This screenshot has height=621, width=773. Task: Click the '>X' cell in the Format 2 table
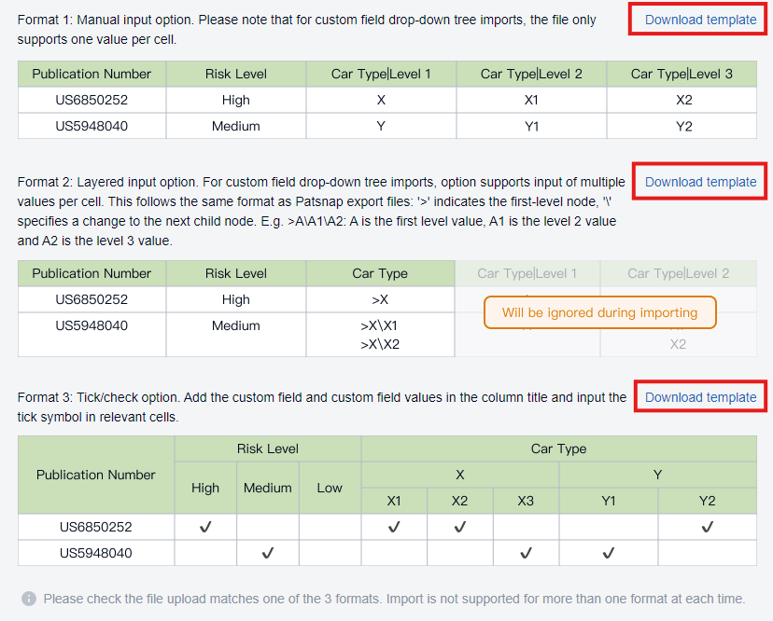tap(380, 299)
